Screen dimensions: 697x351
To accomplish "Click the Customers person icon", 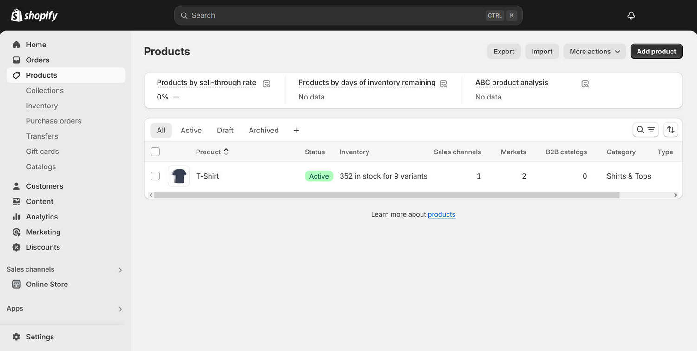I will (x=16, y=186).
